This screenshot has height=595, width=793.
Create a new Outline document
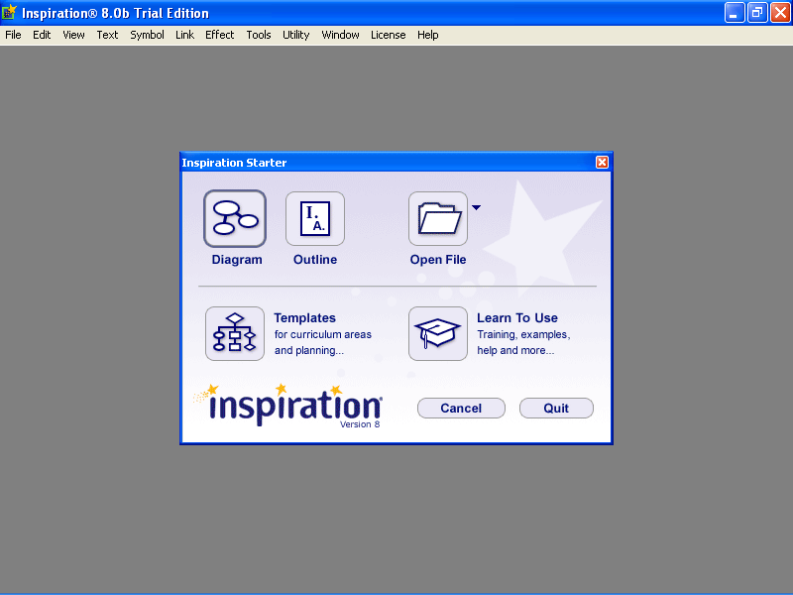[x=315, y=218]
